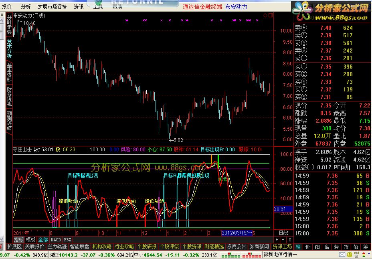Viewport: 372px width, 259px height.
Task: Click the 通达信金融终端 title text
Action: coord(203,7)
